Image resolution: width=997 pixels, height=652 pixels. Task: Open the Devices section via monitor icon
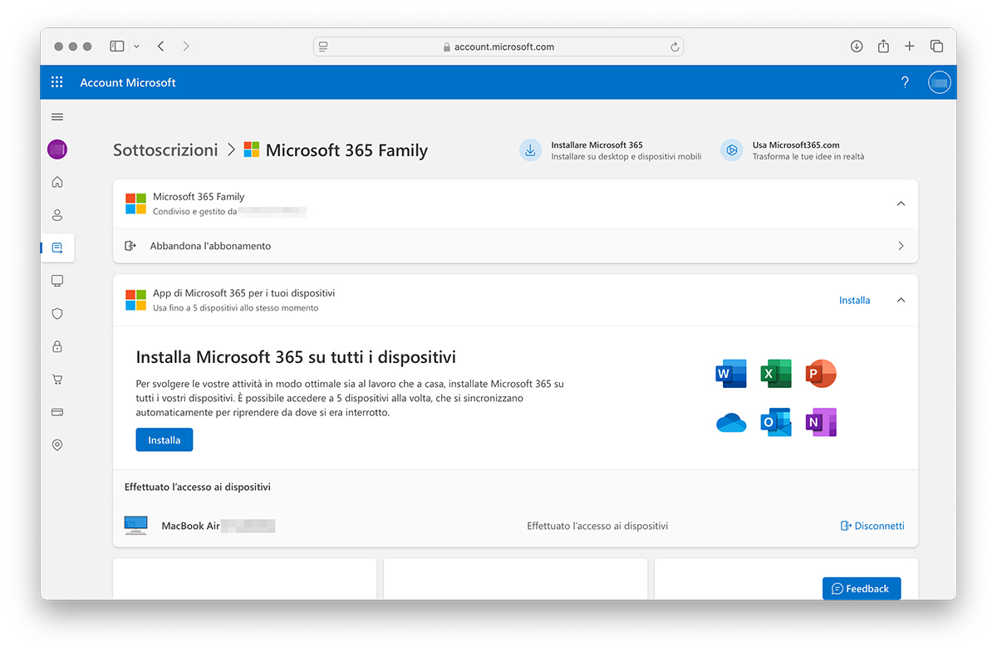tap(56, 281)
